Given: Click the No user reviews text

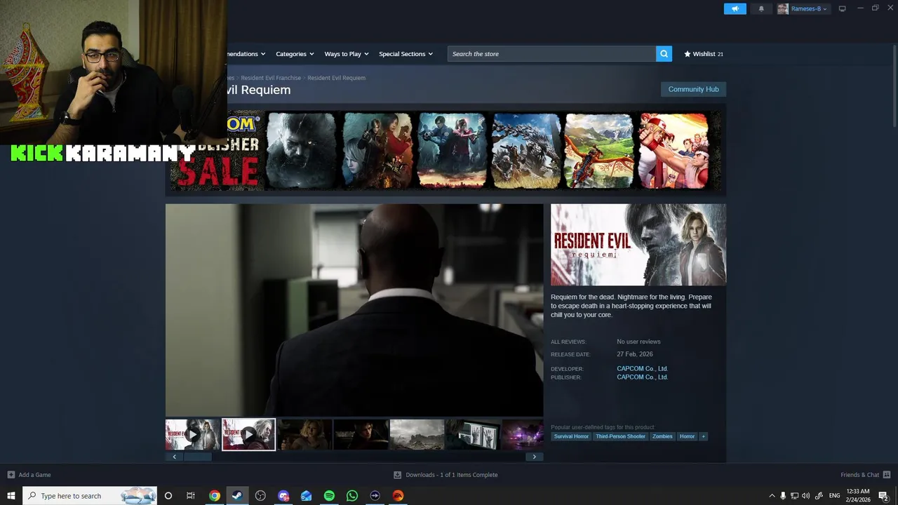Looking at the screenshot, I should [x=638, y=342].
